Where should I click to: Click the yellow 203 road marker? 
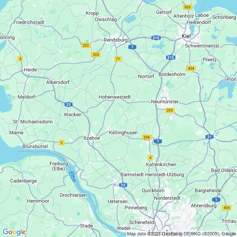coord(96,55)
